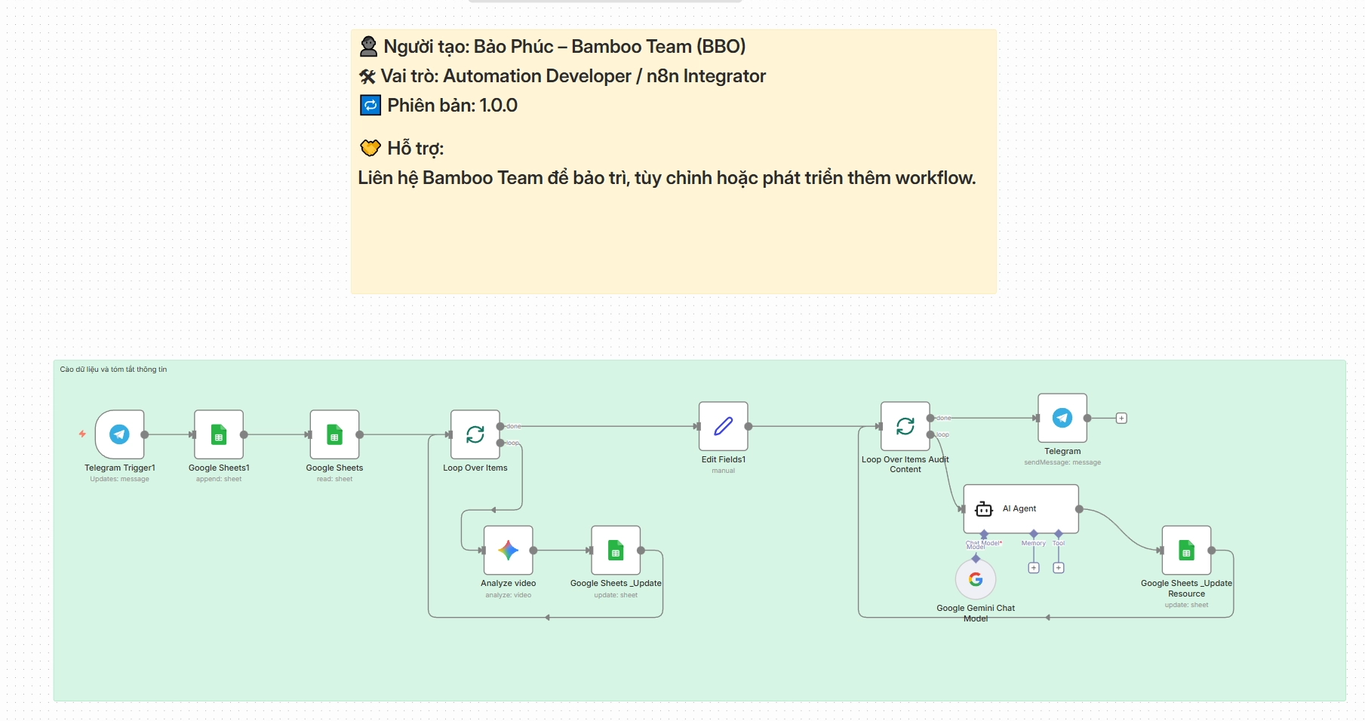The width and height of the screenshot is (1365, 721).
Task: Click the Loop Over Items done output connector
Action: (500, 426)
